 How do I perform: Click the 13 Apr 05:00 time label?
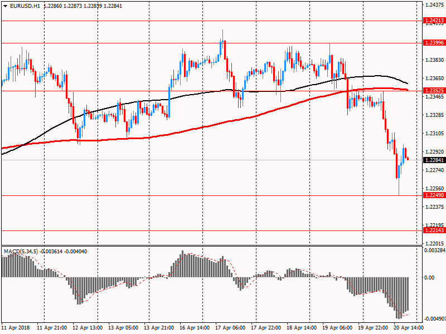(x=123, y=328)
